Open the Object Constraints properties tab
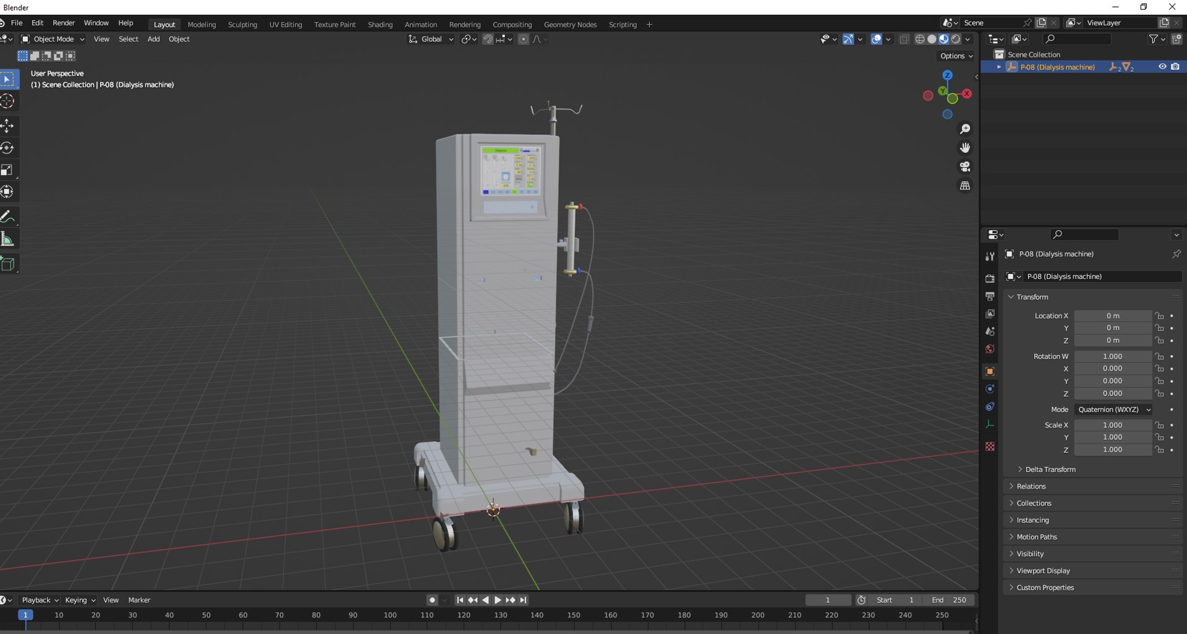1187x634 pixels. pyautogui.click(x=990, y=406)
